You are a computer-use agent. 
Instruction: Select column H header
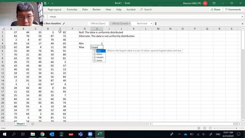point(97,29)
